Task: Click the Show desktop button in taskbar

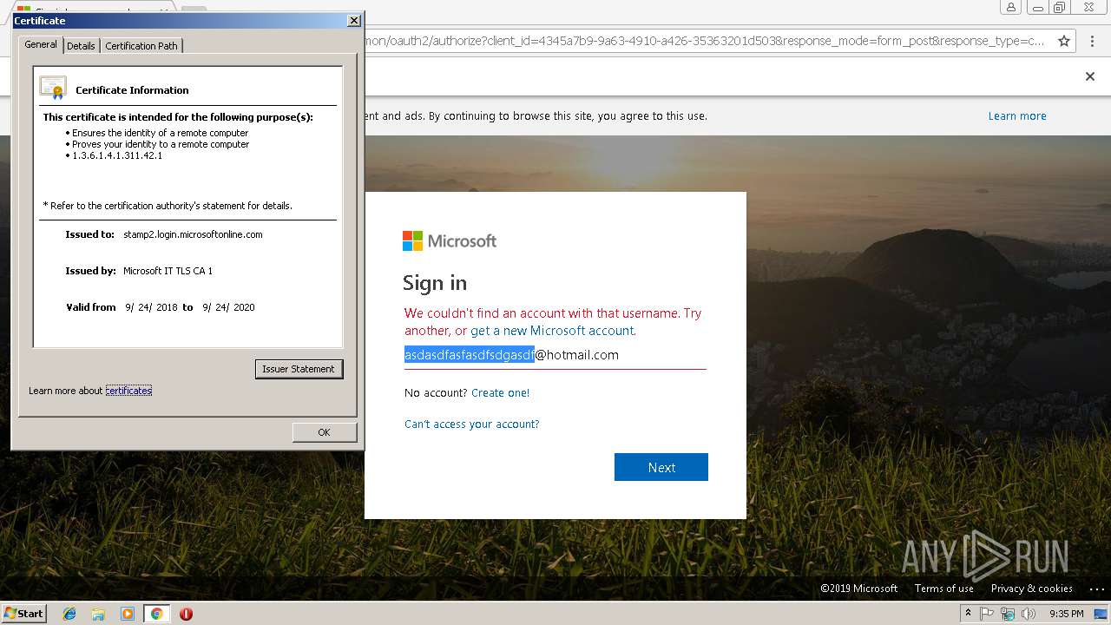Action: 1101,614
